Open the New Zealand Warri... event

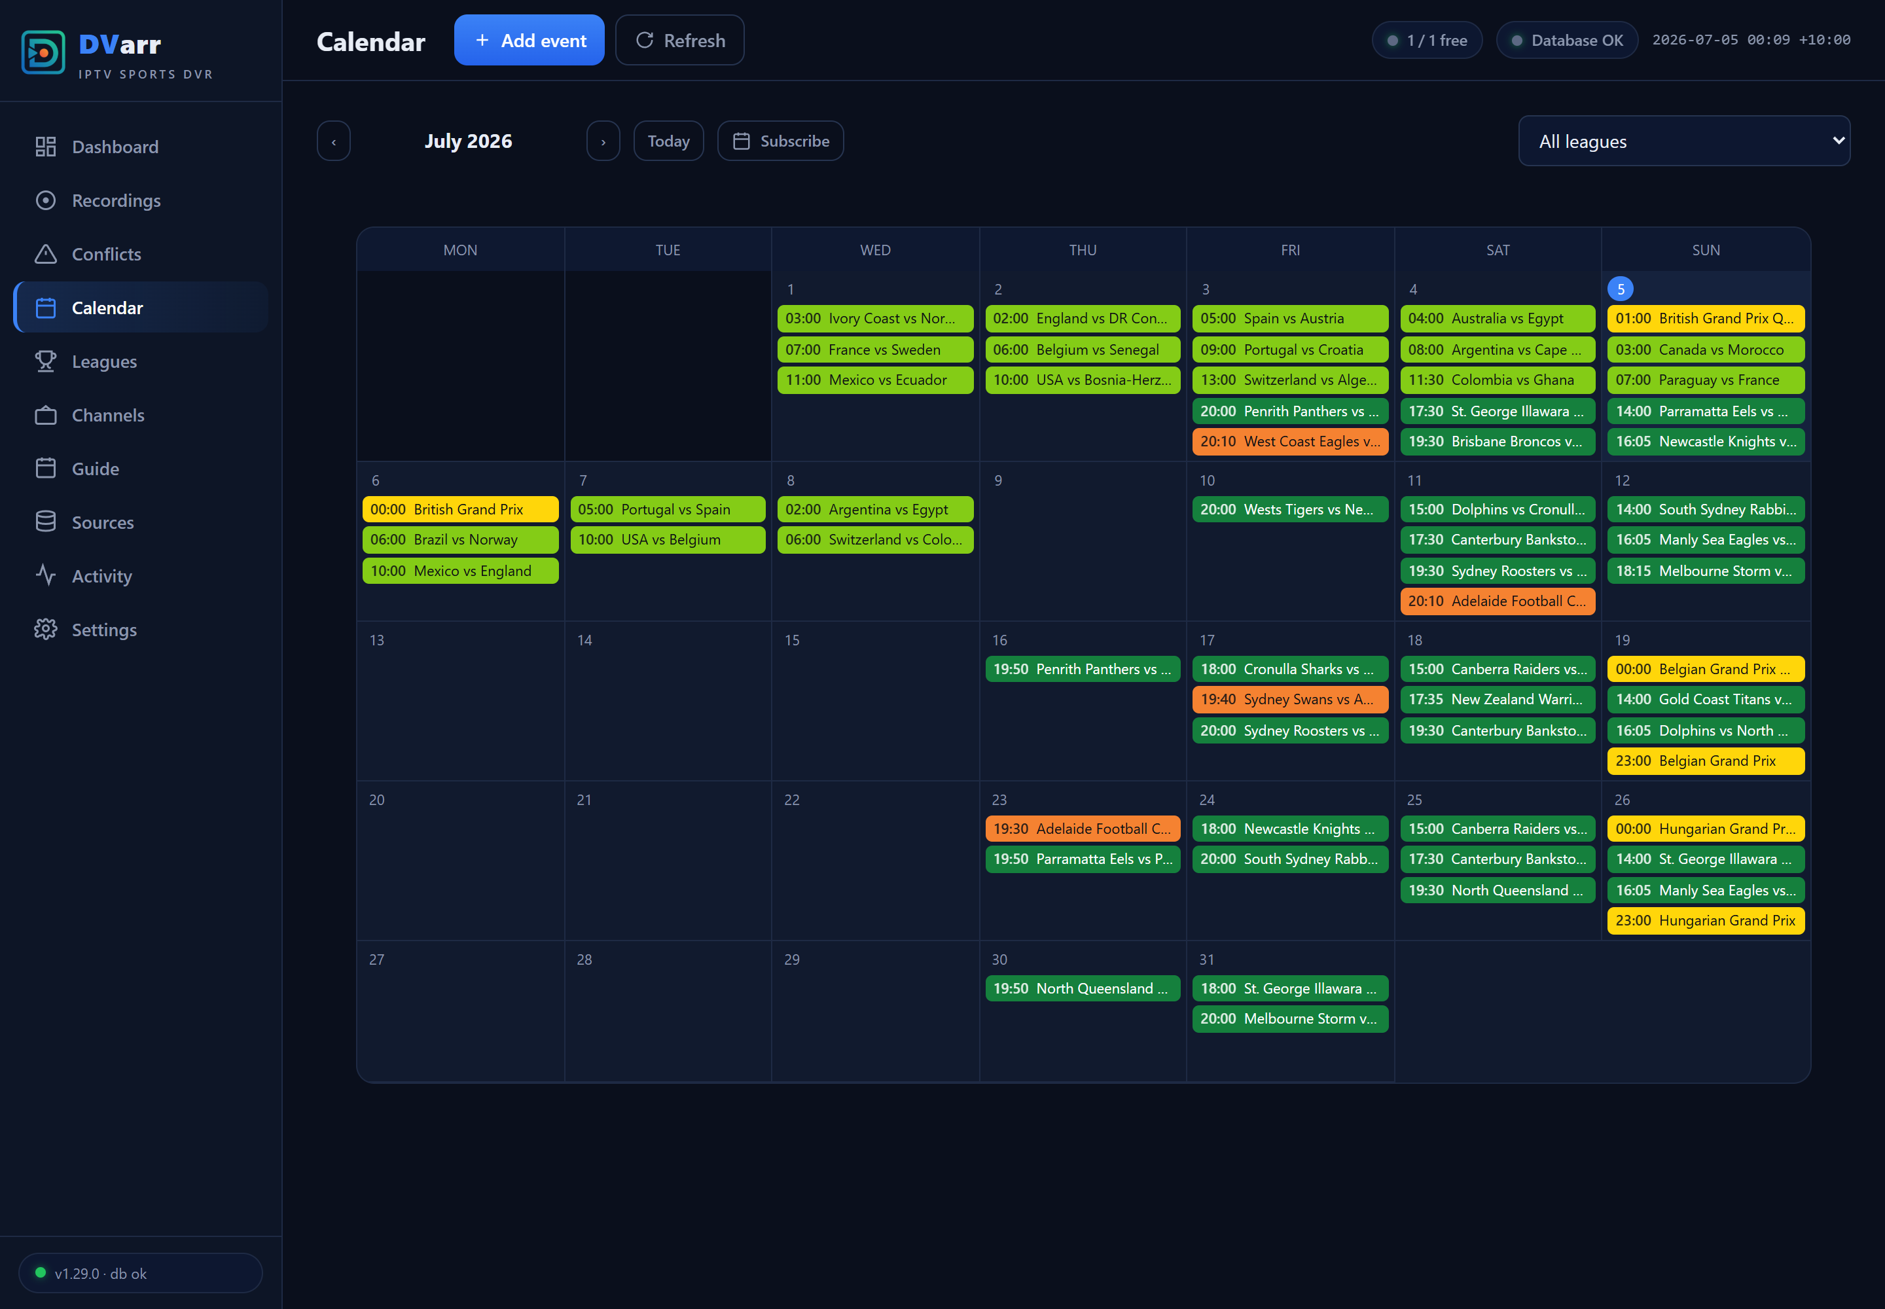(1497, 700)
